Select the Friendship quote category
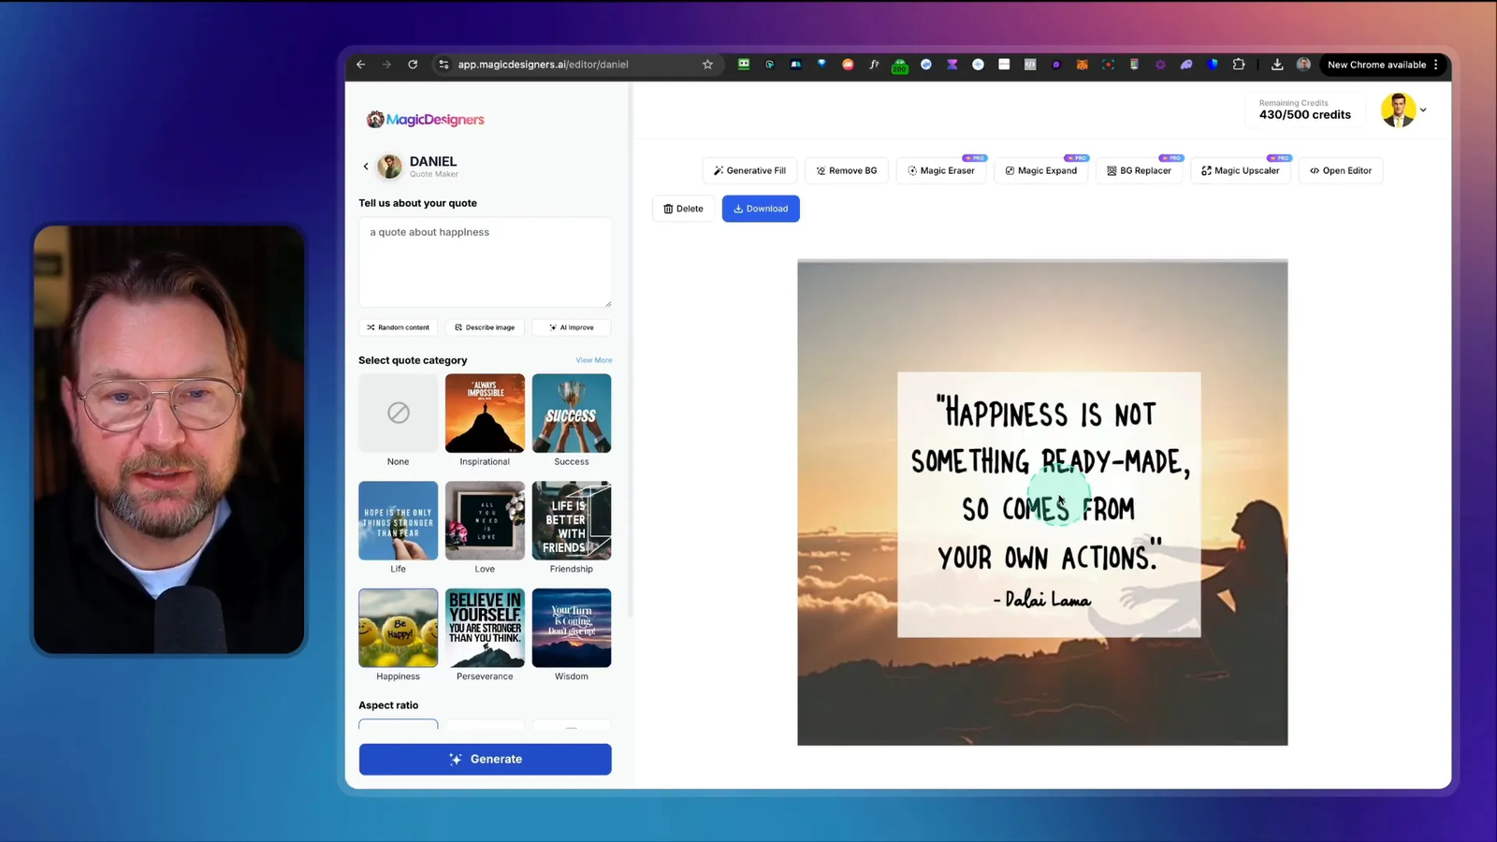Screen dimensions: 1497x842 [572, 520]
